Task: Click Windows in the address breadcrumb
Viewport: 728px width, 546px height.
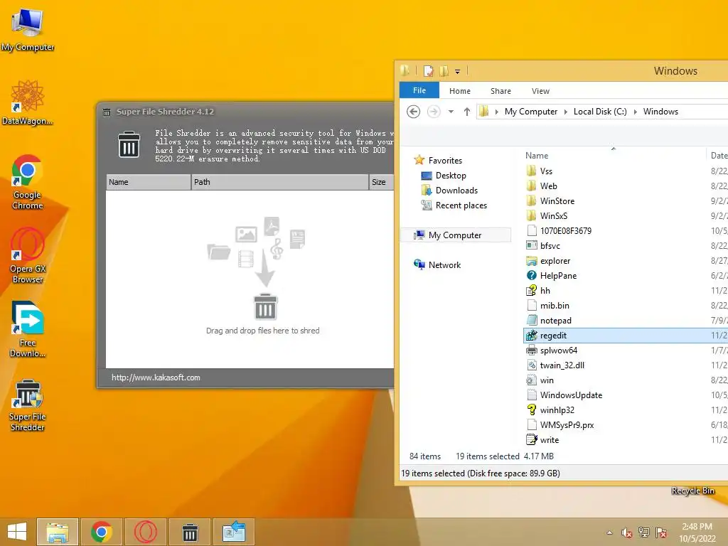Action: [x=660, y=112]
